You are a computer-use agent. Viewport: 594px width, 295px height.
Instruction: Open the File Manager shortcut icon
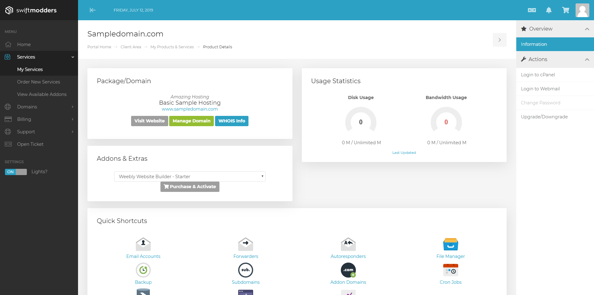tap(450, 244)
